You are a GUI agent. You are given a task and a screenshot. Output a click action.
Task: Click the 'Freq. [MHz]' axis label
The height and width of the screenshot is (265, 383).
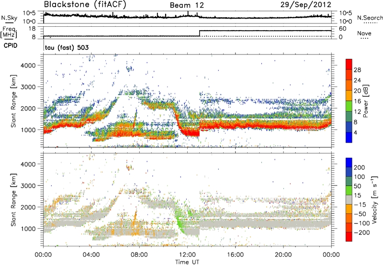pyautogui.click(x=9, y=33)
